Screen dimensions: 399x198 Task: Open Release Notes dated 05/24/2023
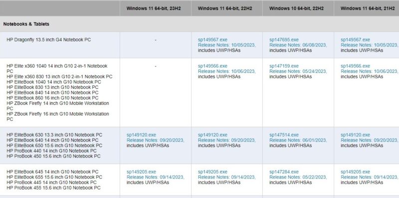(x=298, y=71)
